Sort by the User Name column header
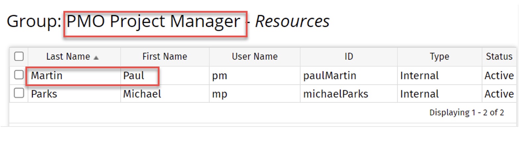The height and width of the screenshot is (150, 521). [x=255, y=56]
